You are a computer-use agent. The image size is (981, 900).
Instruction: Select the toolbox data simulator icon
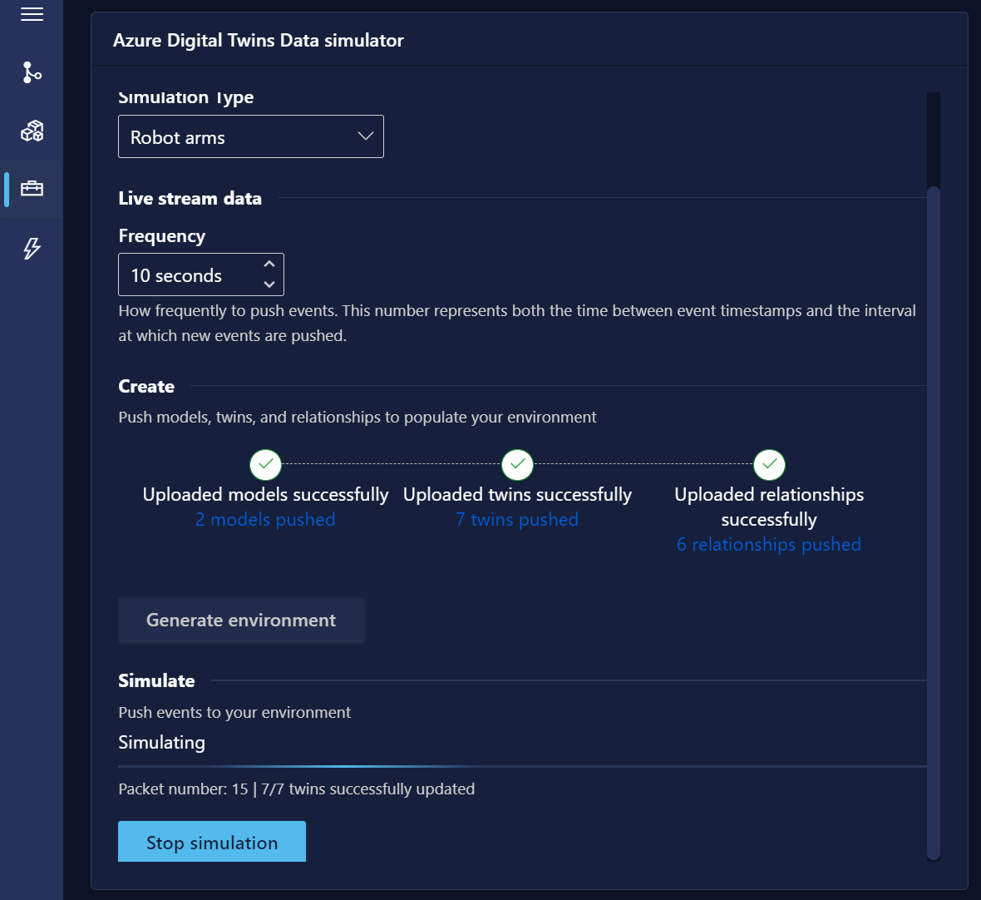32,188
